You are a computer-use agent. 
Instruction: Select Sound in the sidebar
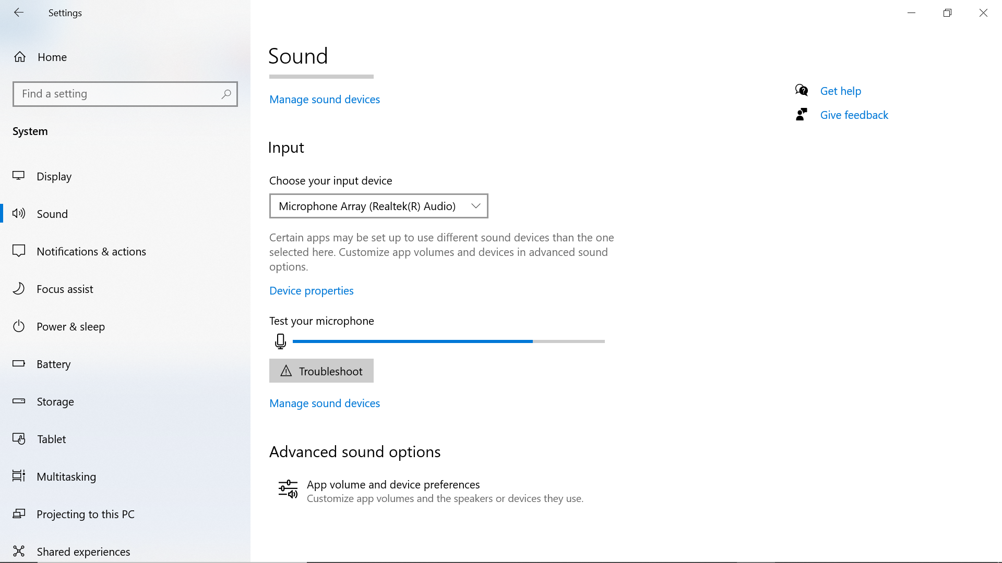pyautogui.click(x=125, y=214)
